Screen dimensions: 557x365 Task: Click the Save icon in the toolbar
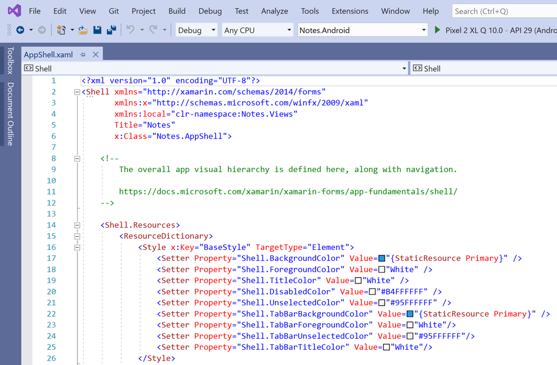coord(97,30)
